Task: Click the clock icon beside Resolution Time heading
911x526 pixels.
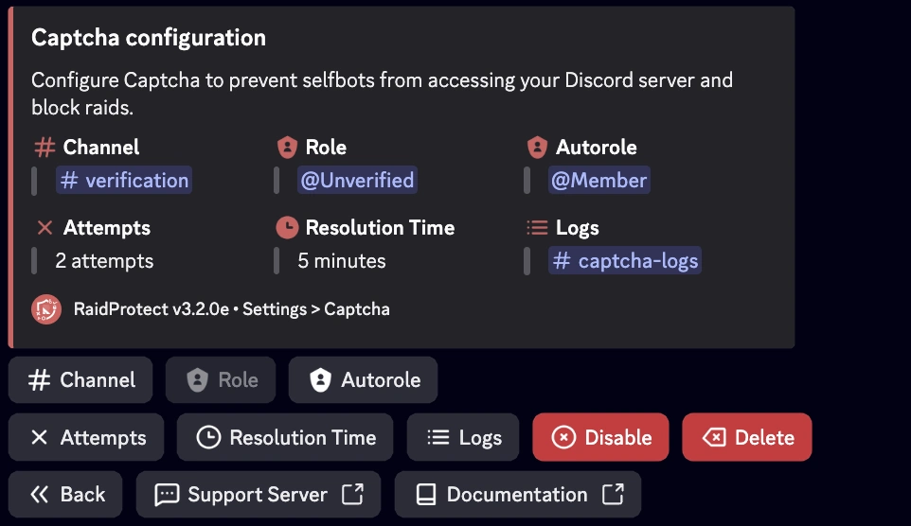Action: point(287,228)
